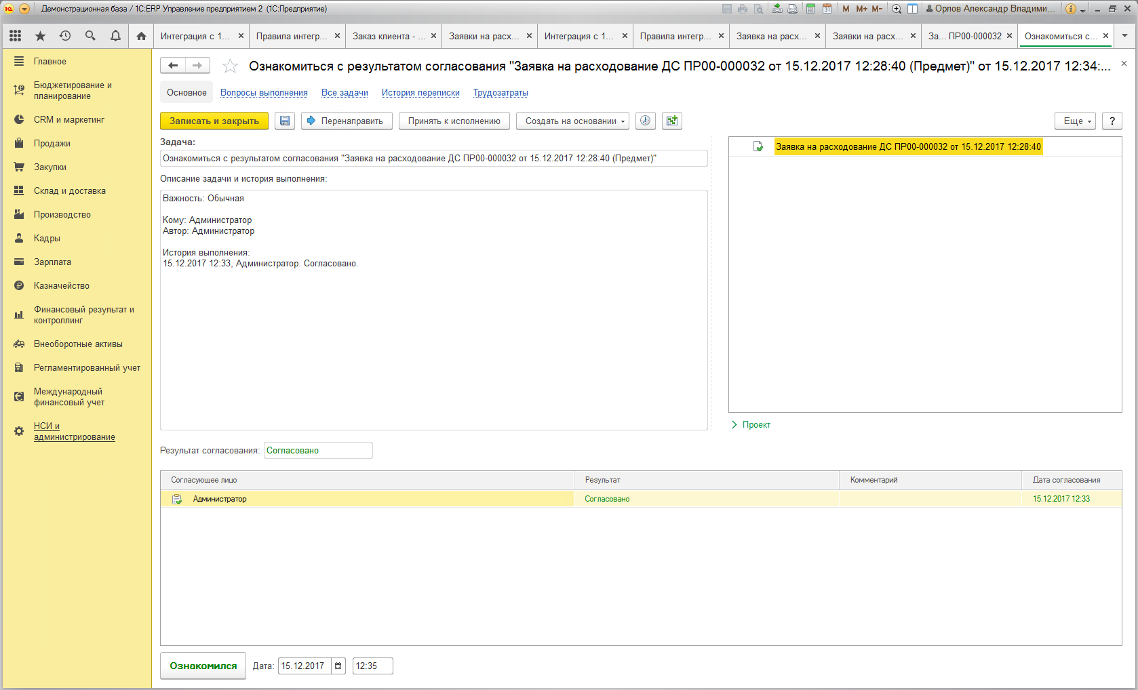Click the green icon button next to the clock

pyautogui.click(x=672, y=121)
